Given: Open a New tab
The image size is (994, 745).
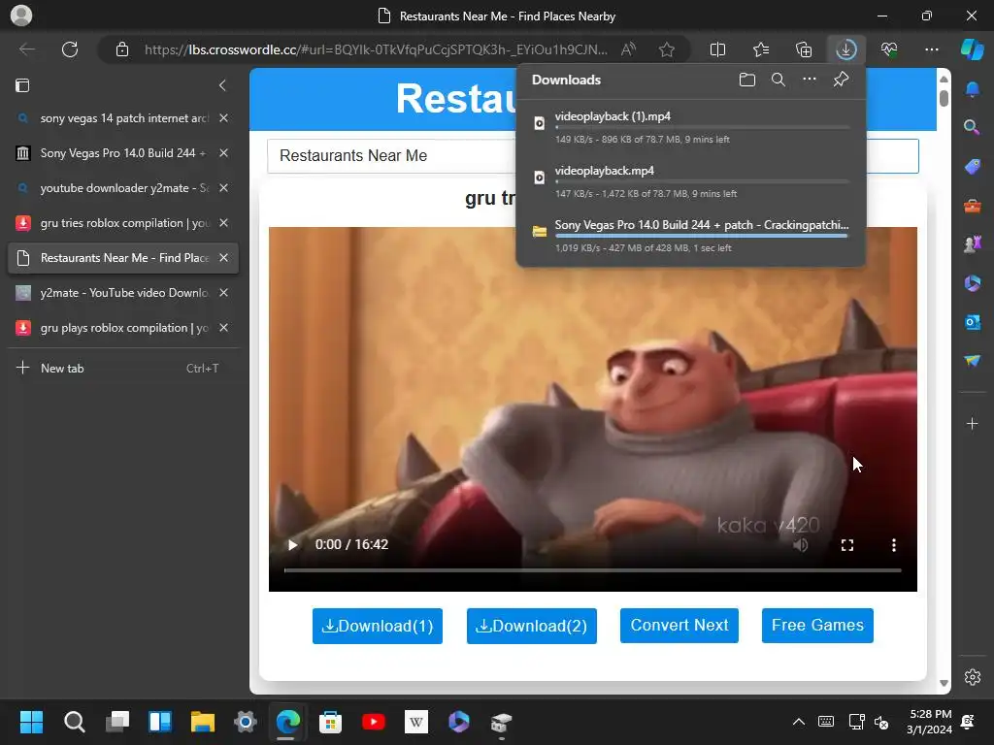Looking at the screenshot, I should coord(123,368).
